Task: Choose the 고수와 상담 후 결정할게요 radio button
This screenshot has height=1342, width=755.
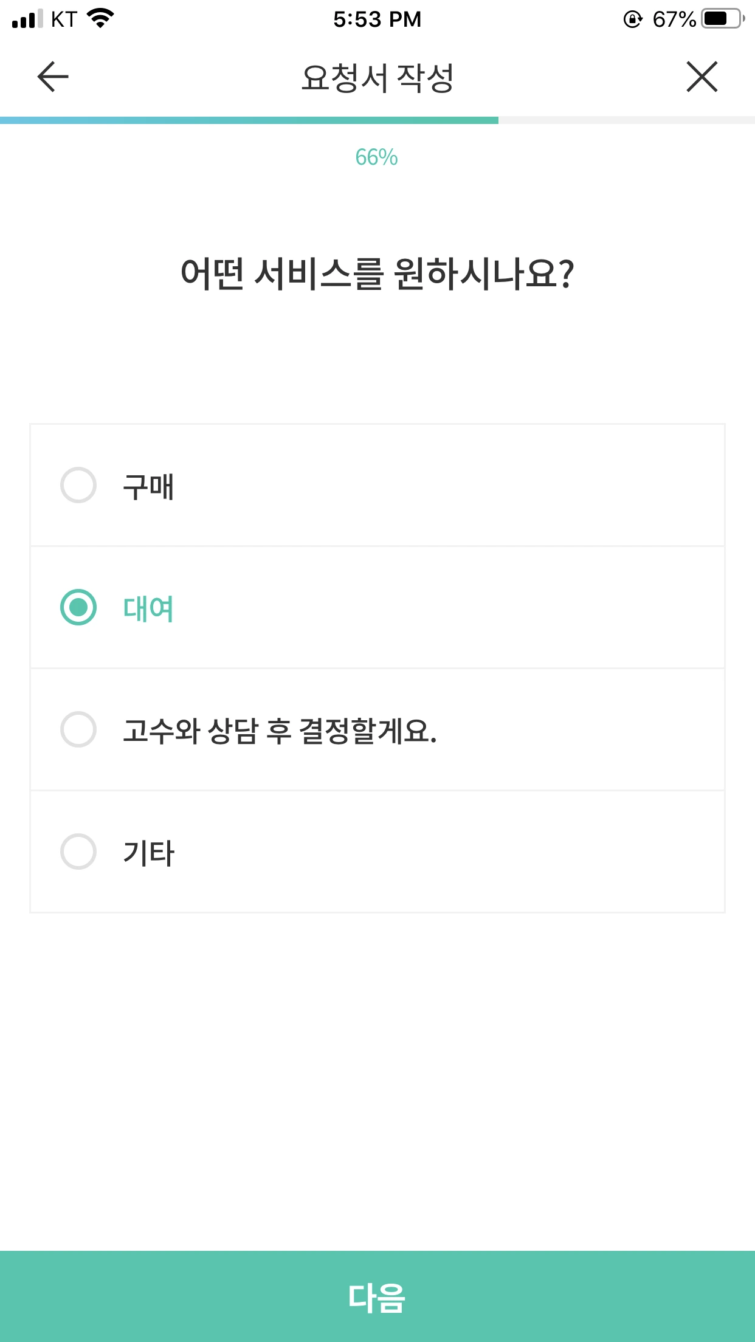Action: (78, 729)
